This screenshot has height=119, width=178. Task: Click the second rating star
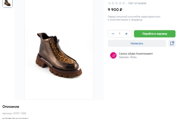113,3
